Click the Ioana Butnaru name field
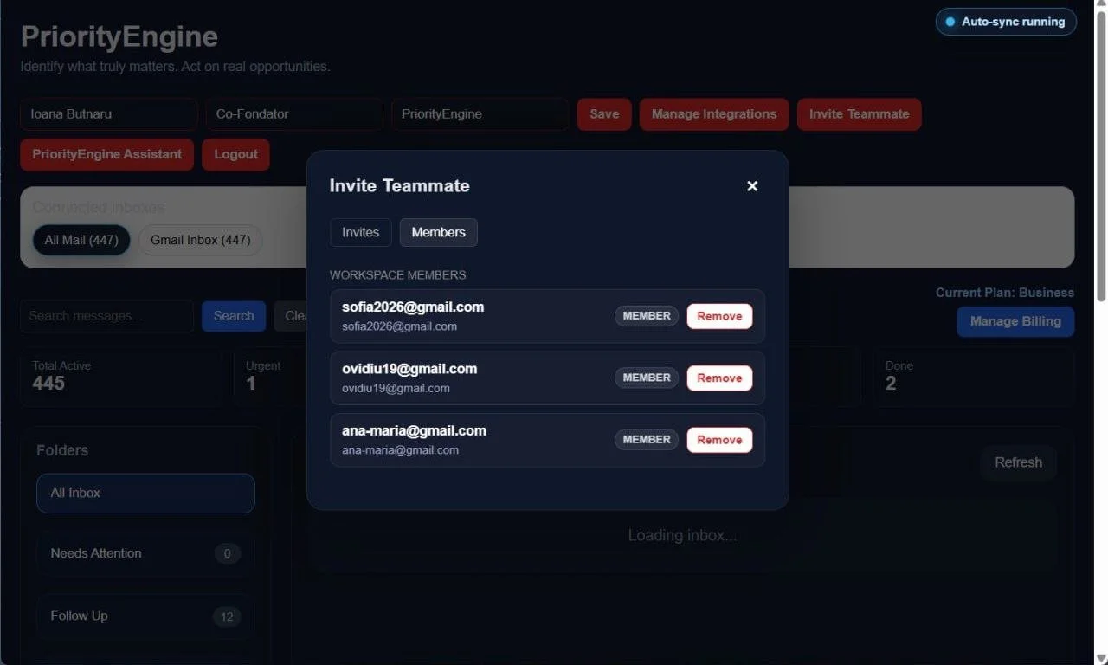This screenshot has height=665, width=1108. [109, 114]
